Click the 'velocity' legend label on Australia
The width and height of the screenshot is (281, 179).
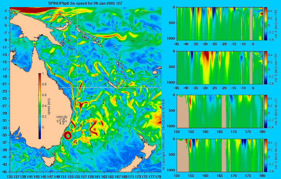tap(62, 117)
